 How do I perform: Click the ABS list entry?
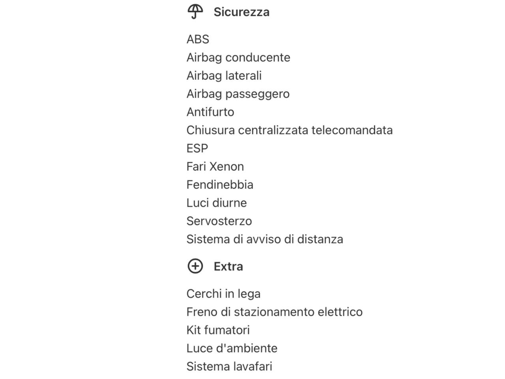tap(198, 39)
